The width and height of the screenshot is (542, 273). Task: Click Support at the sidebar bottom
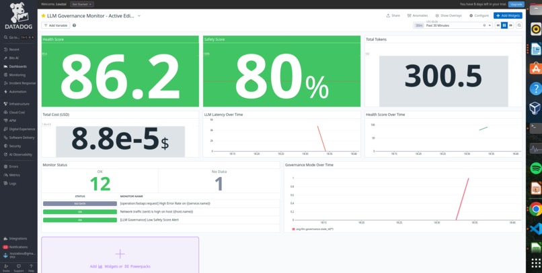click(19, 268)
